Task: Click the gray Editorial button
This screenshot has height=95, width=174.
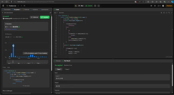Action: (x=34, y=17)
